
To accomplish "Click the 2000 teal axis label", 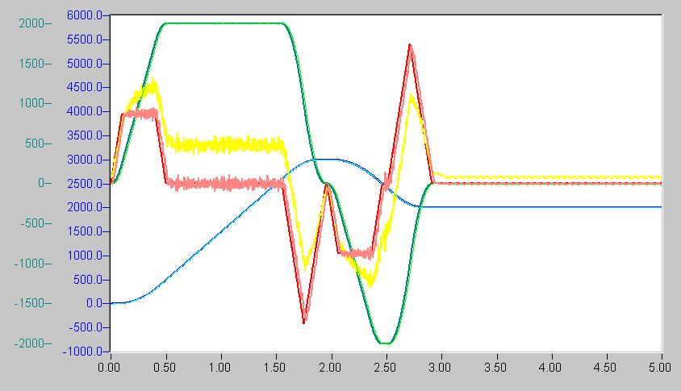I will 32,23.
